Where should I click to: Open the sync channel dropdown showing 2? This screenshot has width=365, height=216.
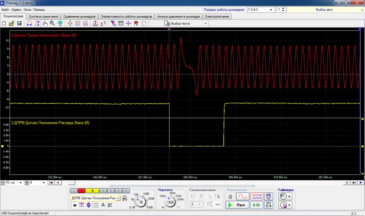(x=196, y=204)
